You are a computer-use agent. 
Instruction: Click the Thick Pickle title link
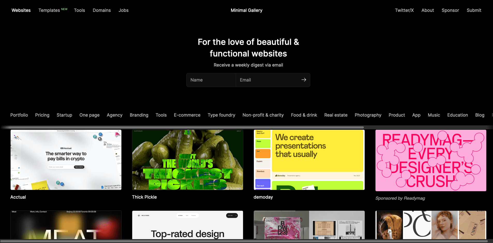tap(144, 197)
